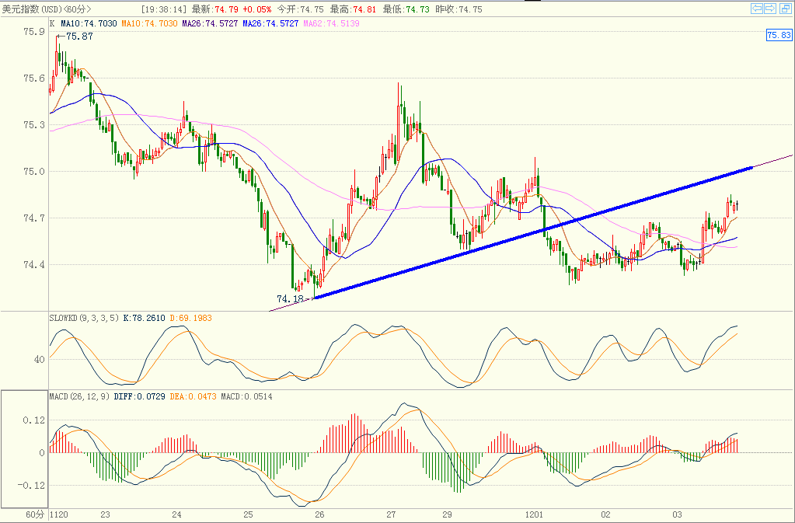Click the timestamp [19:38:14]
Image resolution: width=795 pixels, height=523 pixels.
[x=164, y=9]
